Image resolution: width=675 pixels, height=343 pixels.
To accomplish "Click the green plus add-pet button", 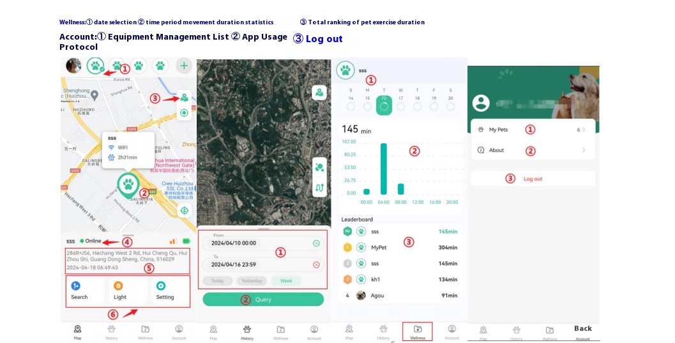I will (x=184, y=65).
